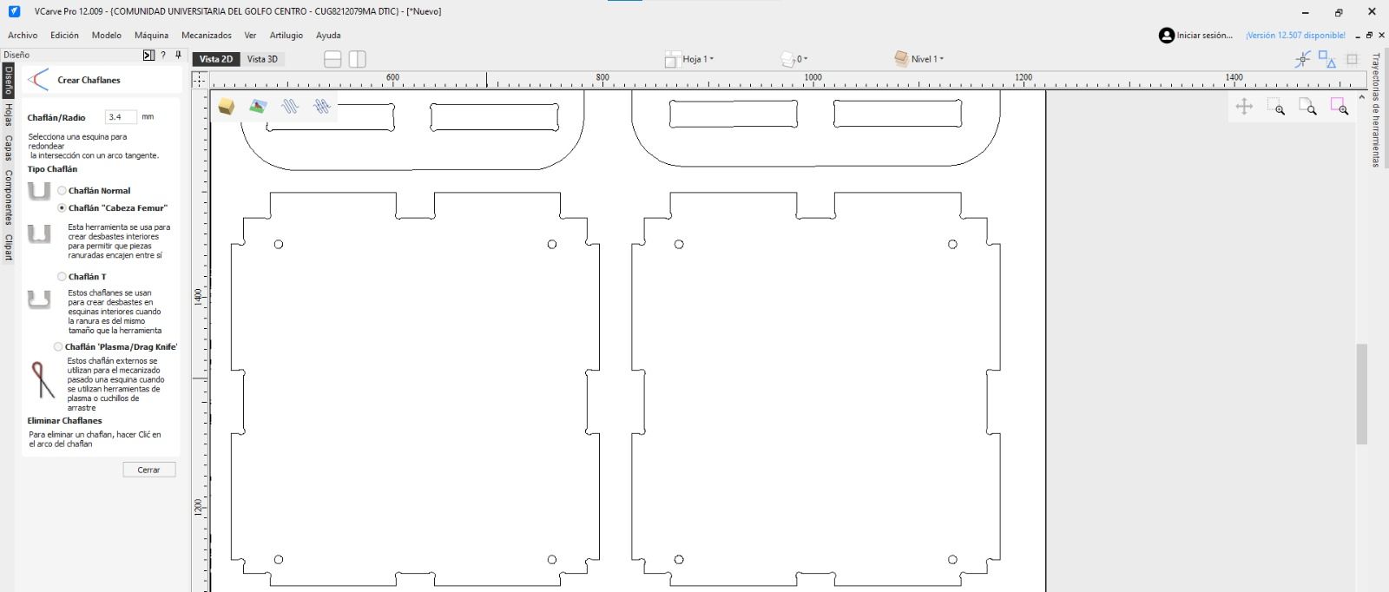The height and width of the screenshot is (592, 1389).
Task: Click the Chaflán T illustration icon
Action: [x=39, y=299]
